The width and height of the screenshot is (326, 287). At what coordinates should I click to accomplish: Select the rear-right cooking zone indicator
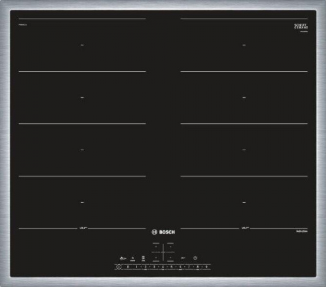170,245
